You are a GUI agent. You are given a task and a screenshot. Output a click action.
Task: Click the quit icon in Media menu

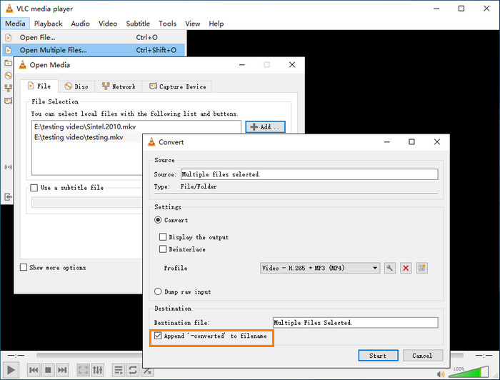(x=8, y=196)
